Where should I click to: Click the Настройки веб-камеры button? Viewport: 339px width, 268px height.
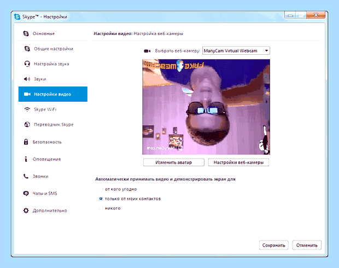point(238,162)
